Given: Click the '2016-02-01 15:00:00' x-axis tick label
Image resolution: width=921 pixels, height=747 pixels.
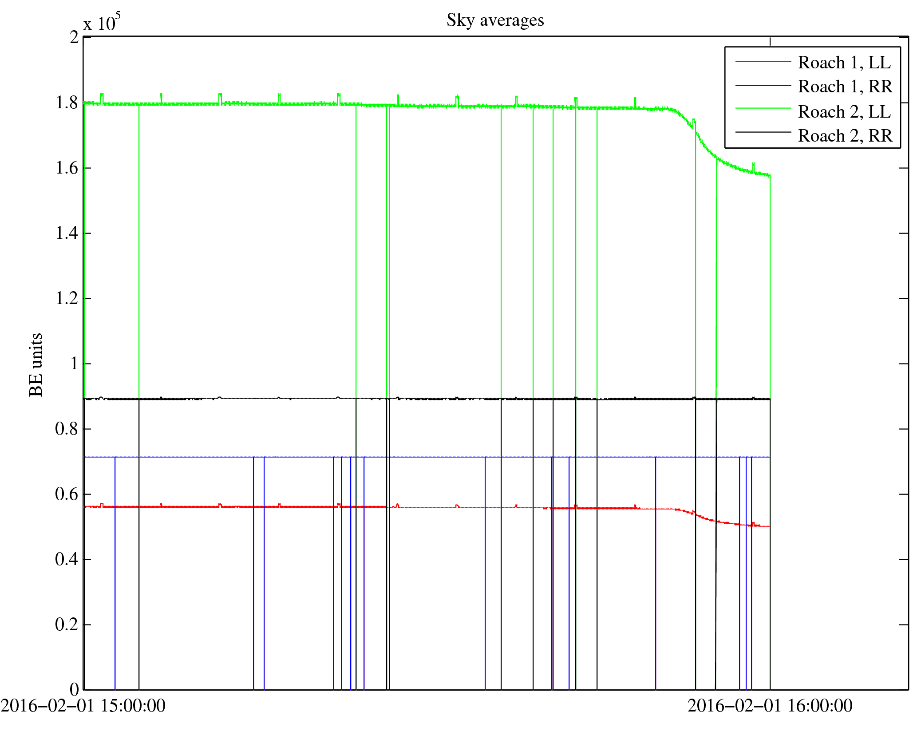Looking at the screenshot, I should (83, 706).
